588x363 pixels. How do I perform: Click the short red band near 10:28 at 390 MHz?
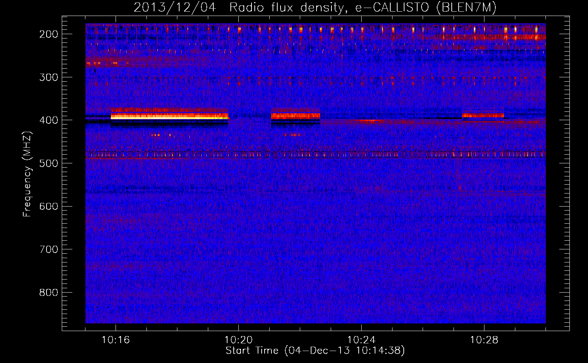click(483, 115)
